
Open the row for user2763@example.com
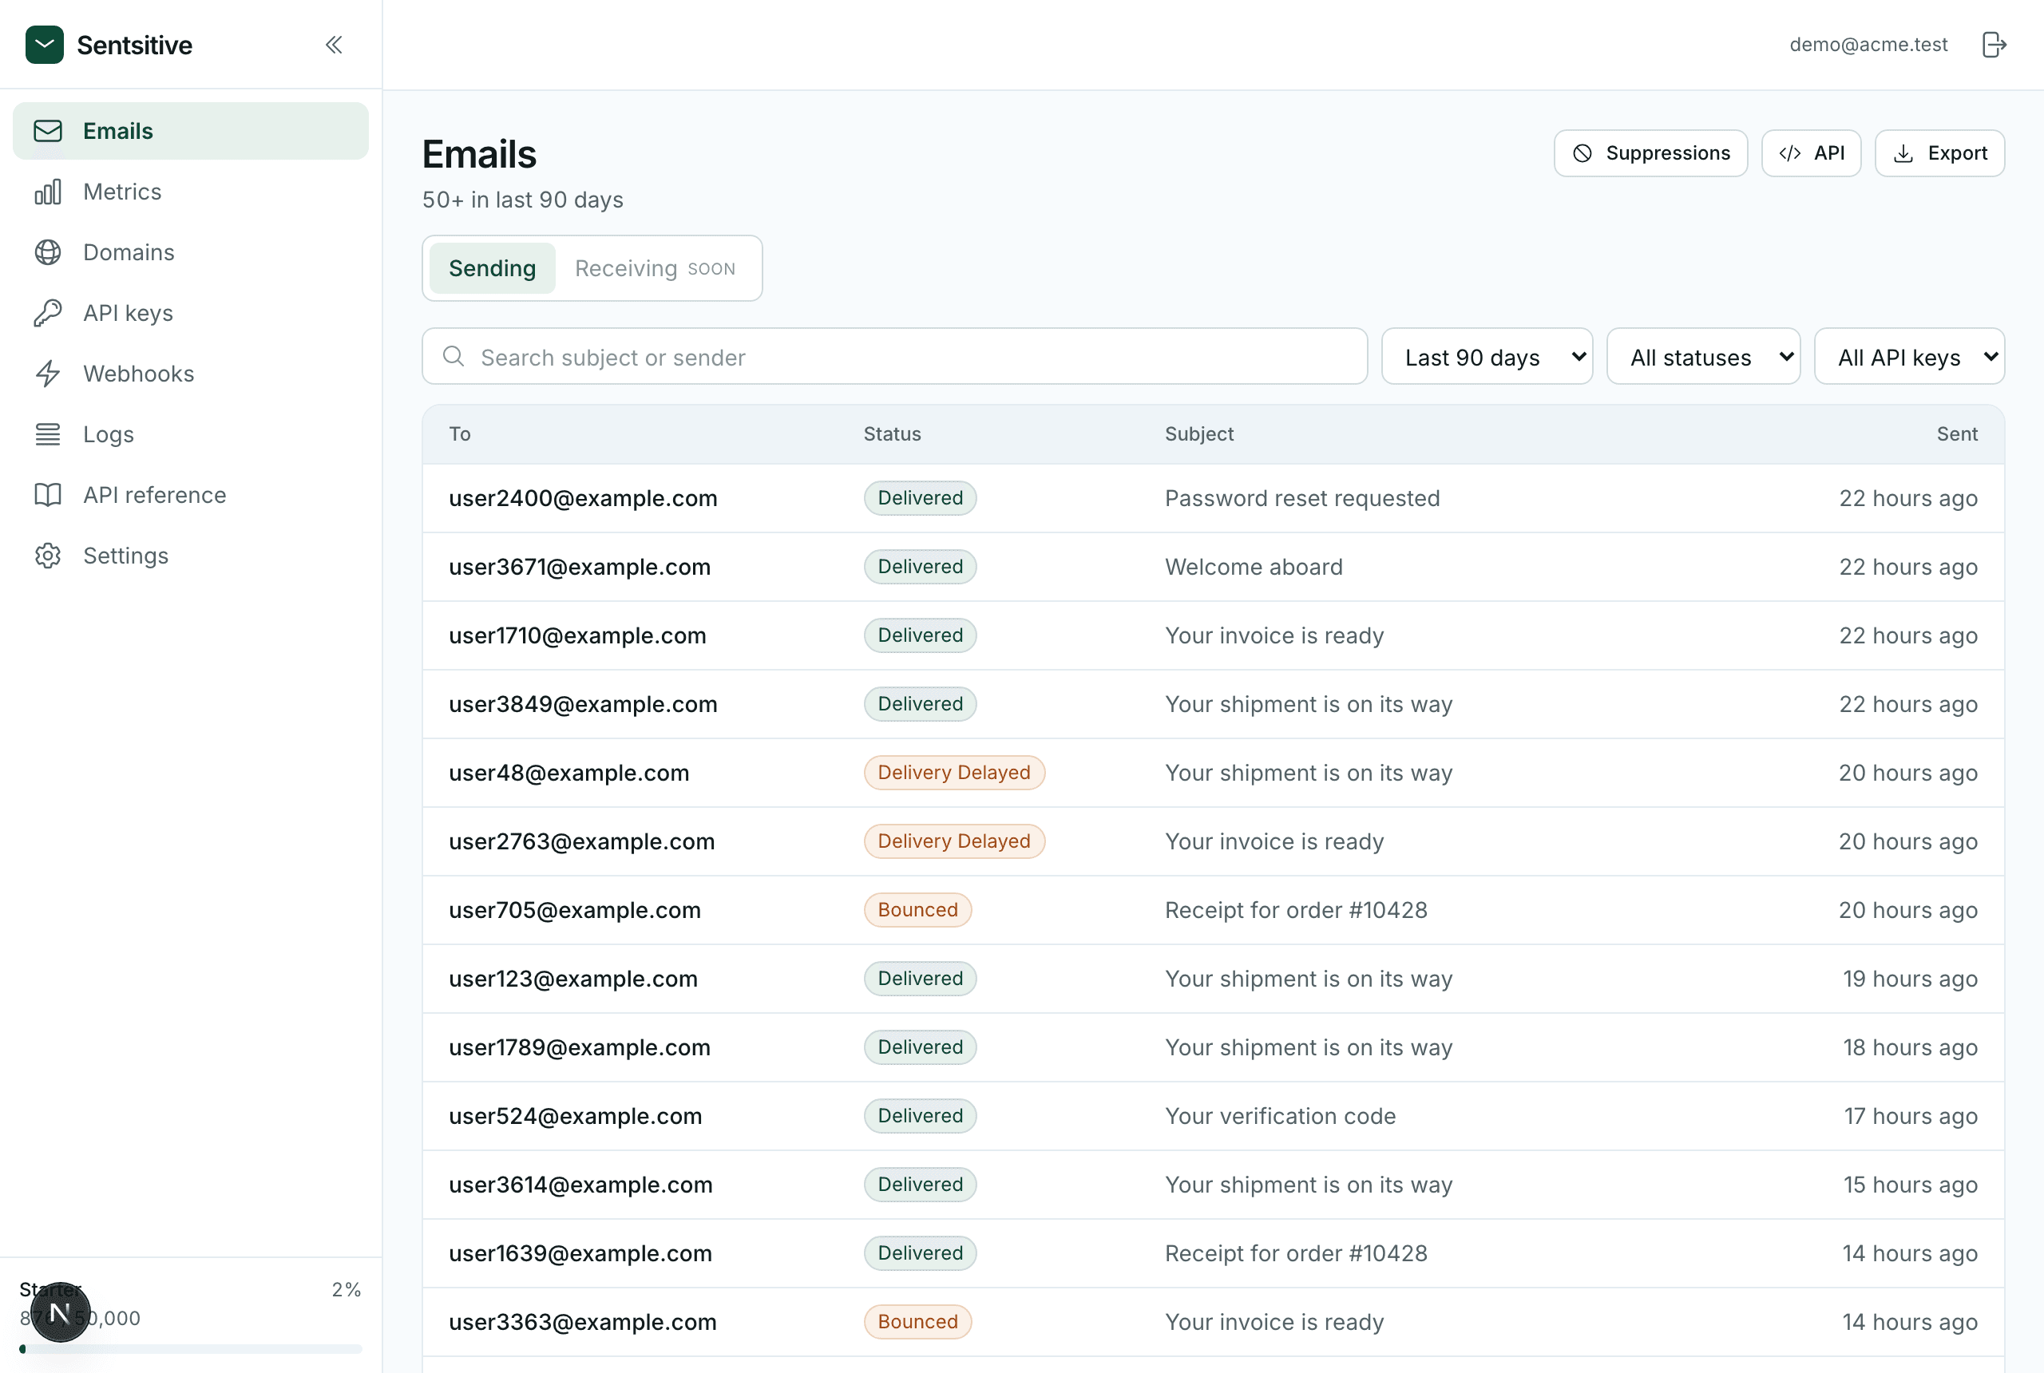tap(1213, 841)
